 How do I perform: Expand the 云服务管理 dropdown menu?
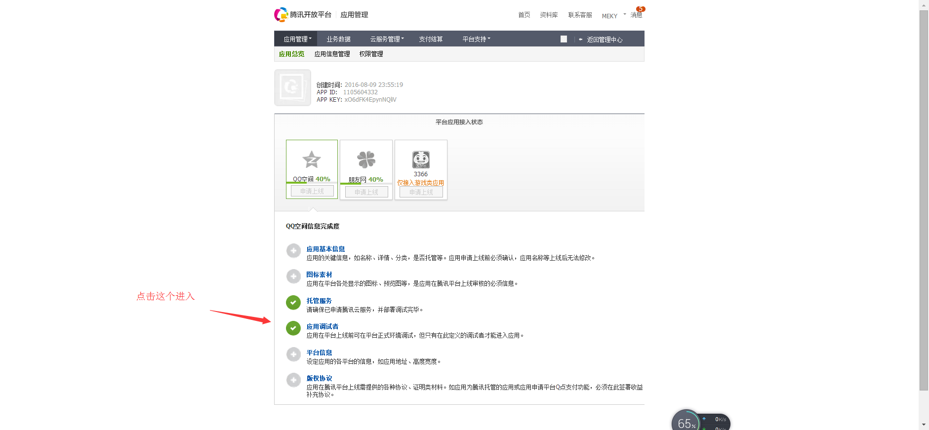pos(387,39)
